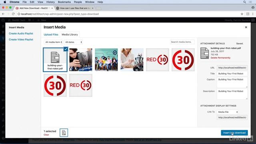Viewport: 256px width, 144px height.
Task: Click the '1 selected' text
Action: (50, 131)
